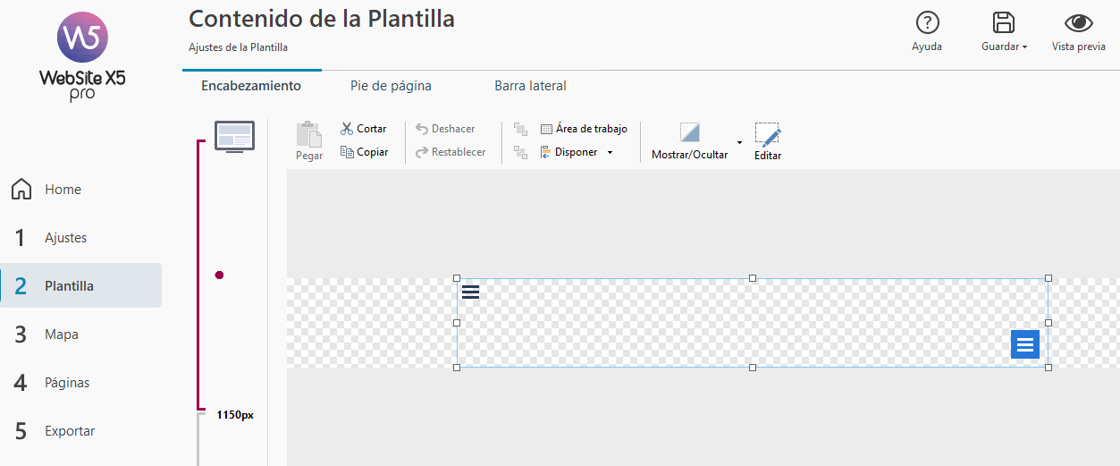This screenshot has width=1120, height=466.
Task: Expand the Guardar dropdown arrow
Action: coord(1024,47)
